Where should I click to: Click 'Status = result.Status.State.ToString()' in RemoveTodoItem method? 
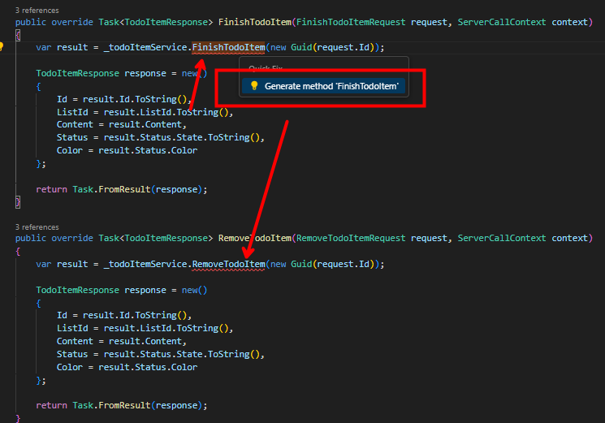click(x=159, y=354)
